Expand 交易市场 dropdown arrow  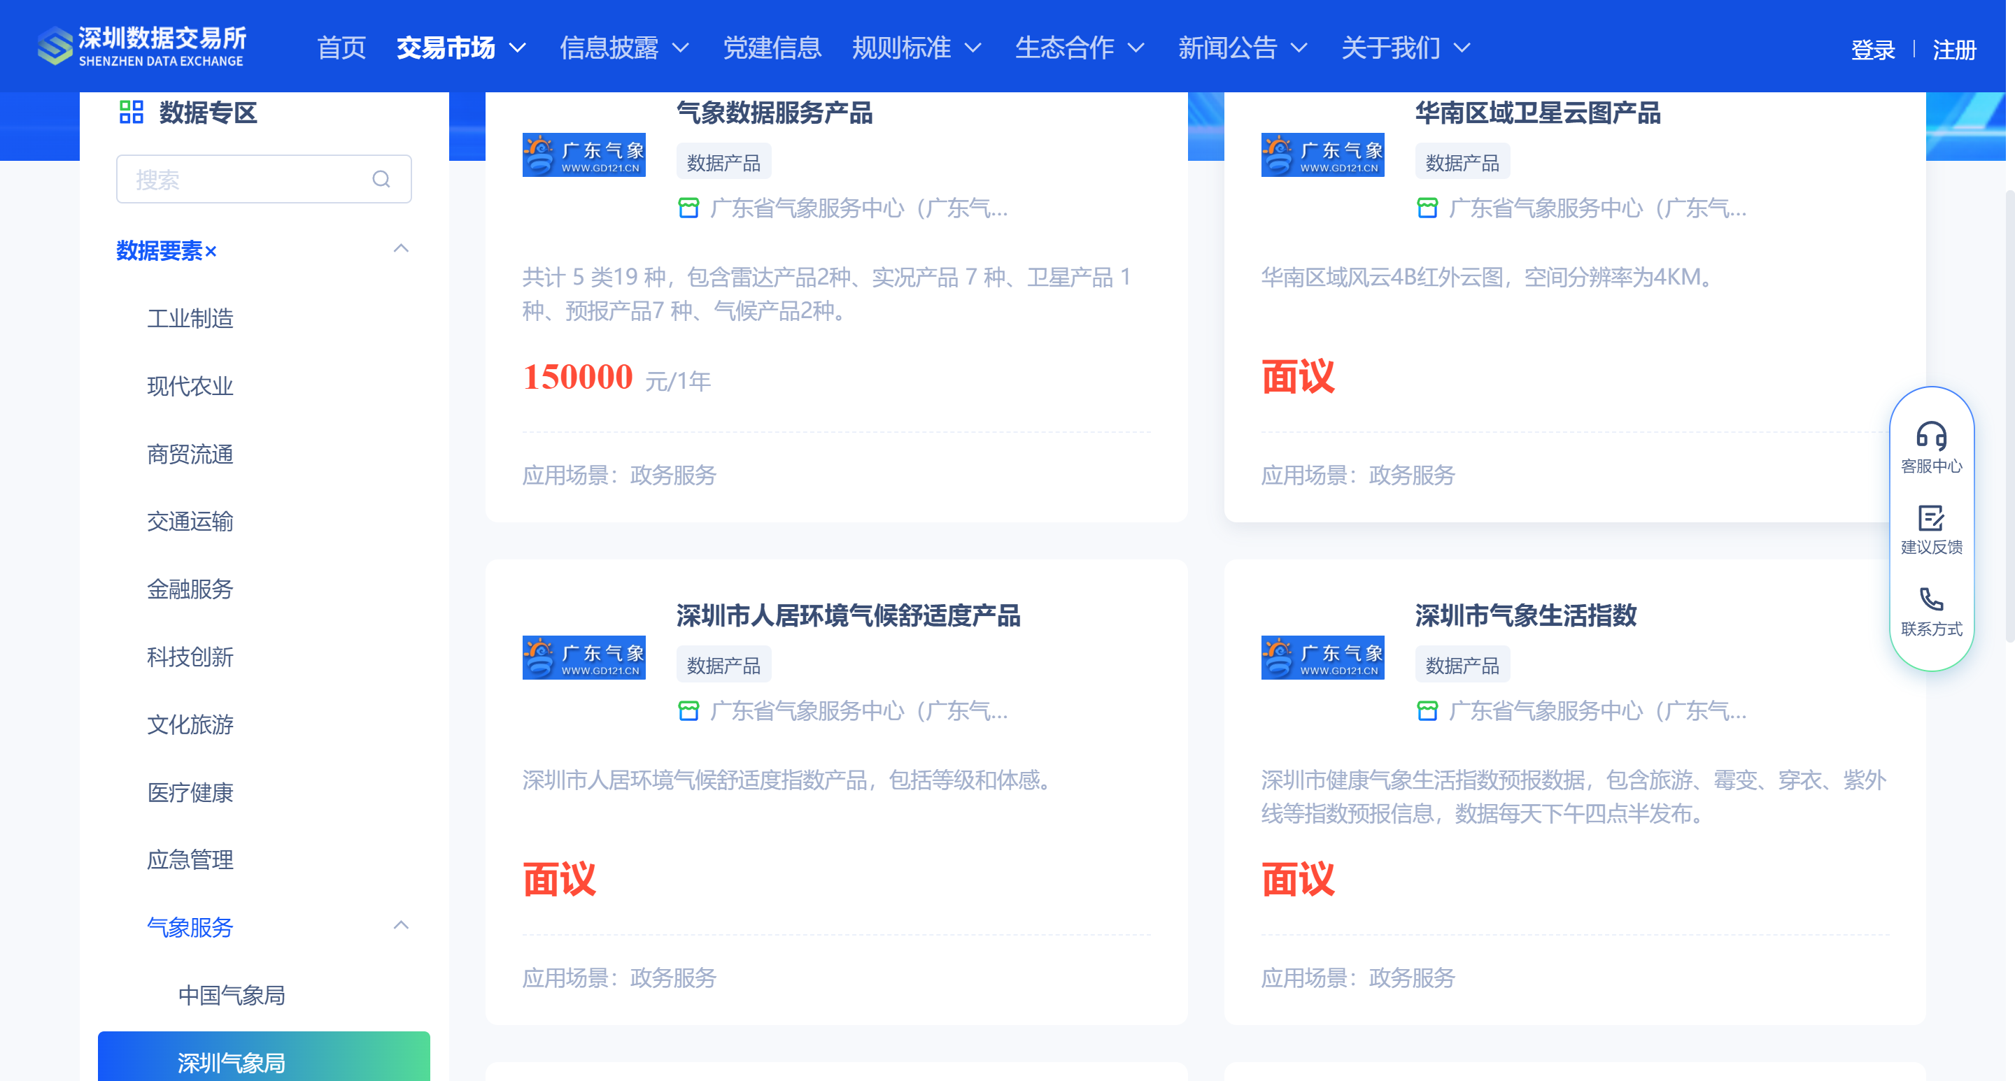(x=517, y=48)
